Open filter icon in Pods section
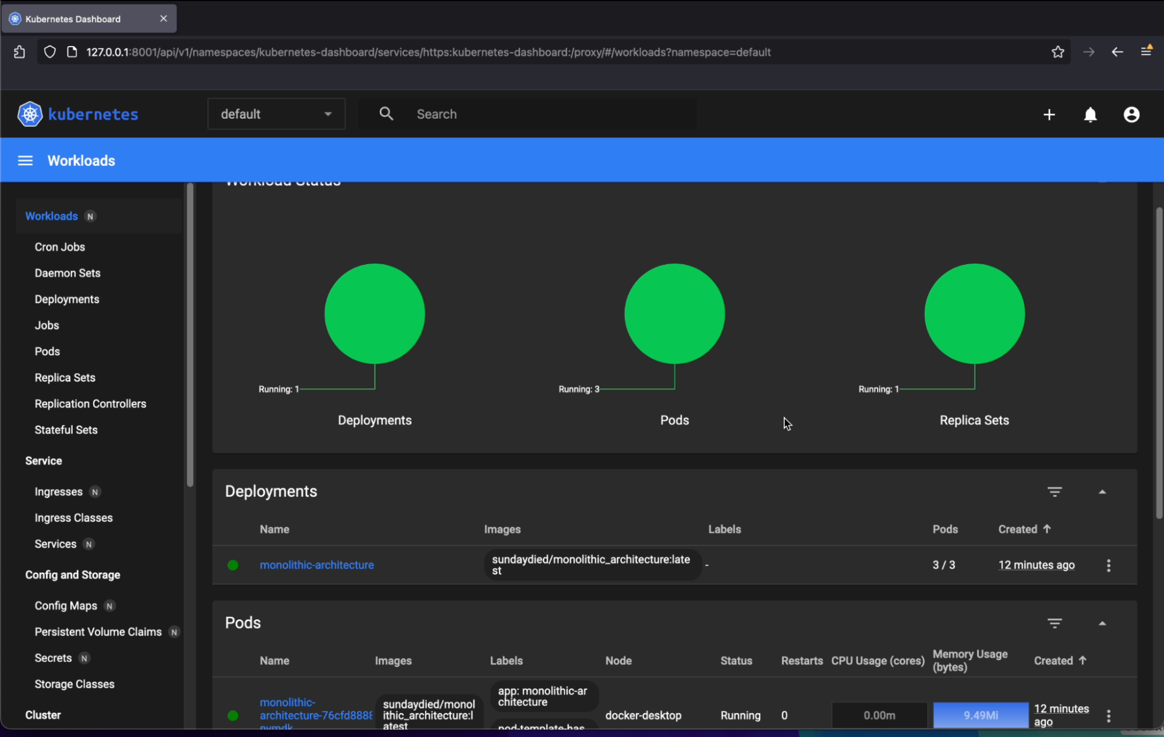 click(x=1055, y=623)
